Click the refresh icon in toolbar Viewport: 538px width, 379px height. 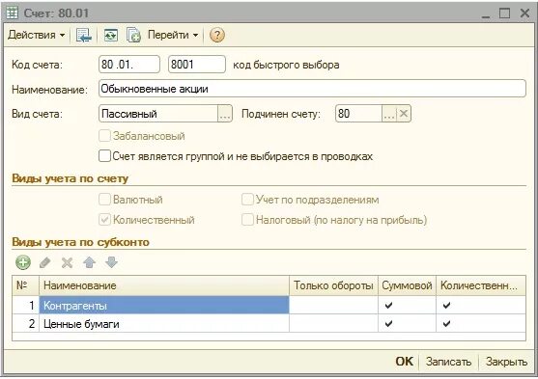(x=111, y=35)
